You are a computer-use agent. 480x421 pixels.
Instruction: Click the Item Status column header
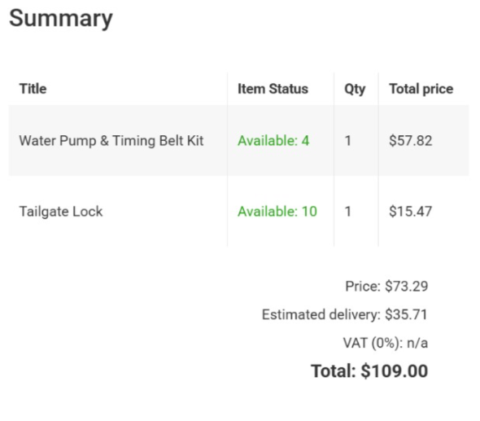coord(273,89)
